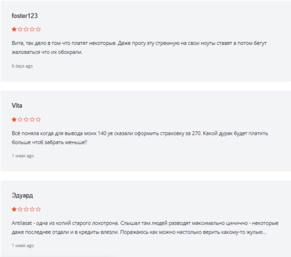Click the fifth star in Vita's rating

[x=39, y=119]
